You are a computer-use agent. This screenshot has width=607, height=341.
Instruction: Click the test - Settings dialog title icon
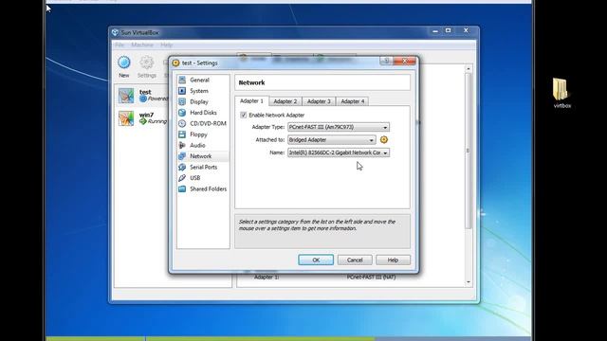175,63
